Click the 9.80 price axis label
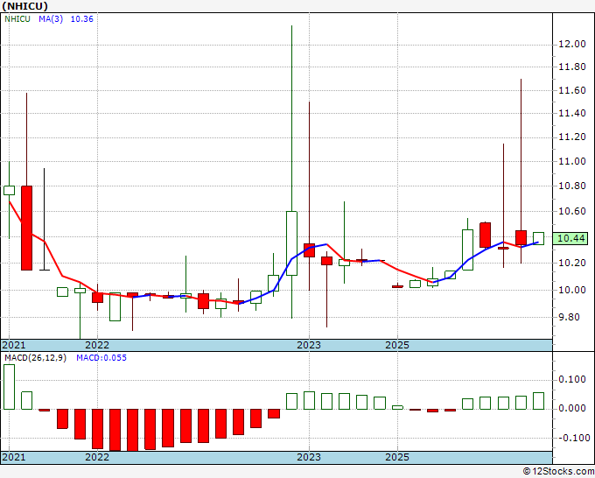Screen dimensions: 595x478 pos(571,318)
